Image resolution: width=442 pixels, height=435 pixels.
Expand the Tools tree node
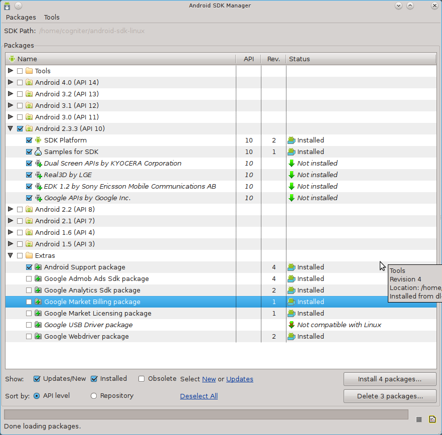(x=11, y=70)
